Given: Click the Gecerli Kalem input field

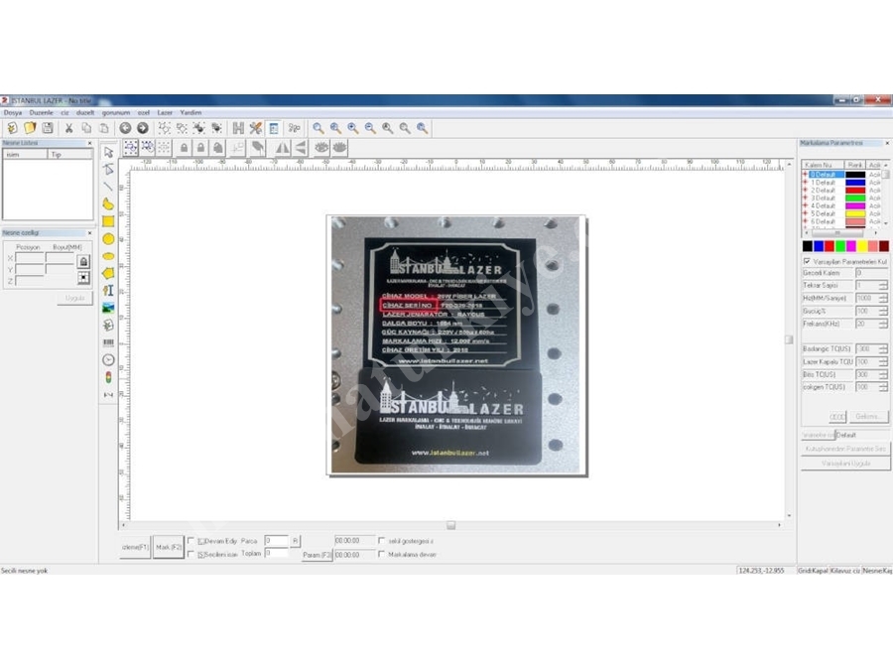Looking at the screenshot, I should 871,274.
